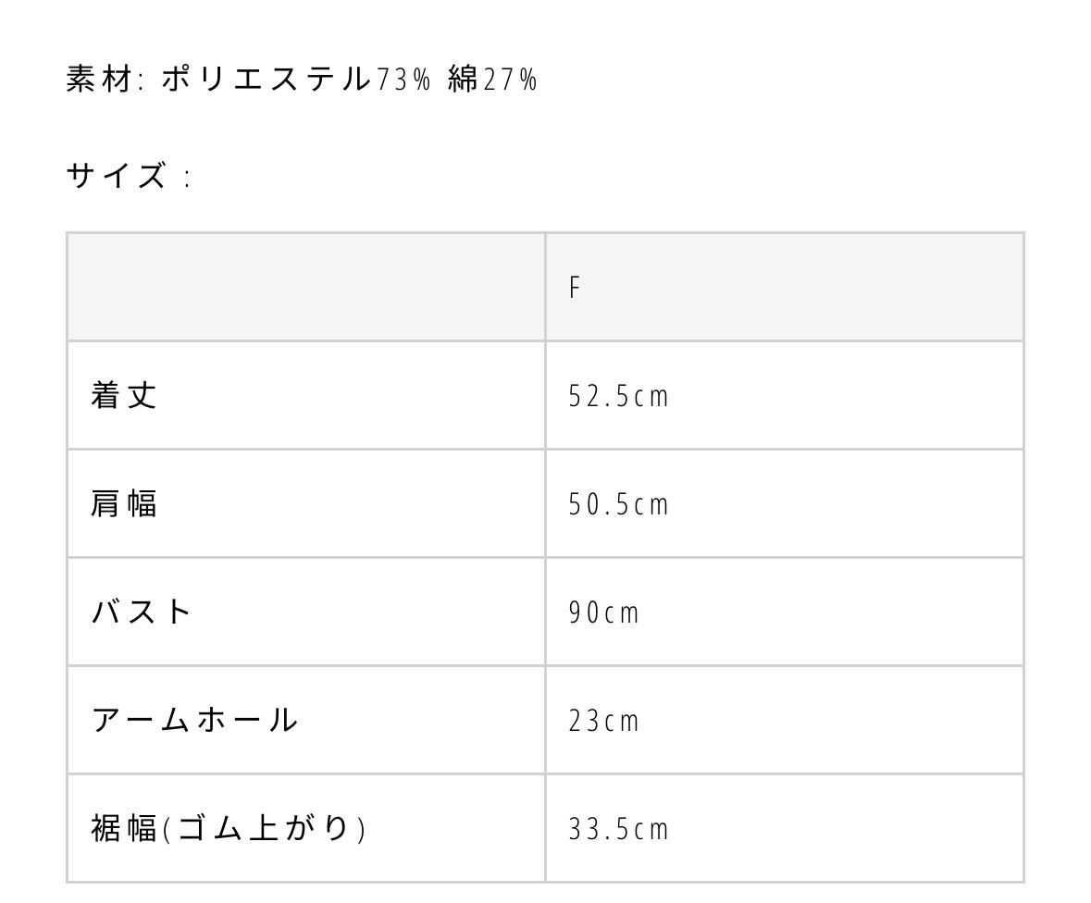
Task: Select the 23cm armhole value
Action: coord(603,721)
